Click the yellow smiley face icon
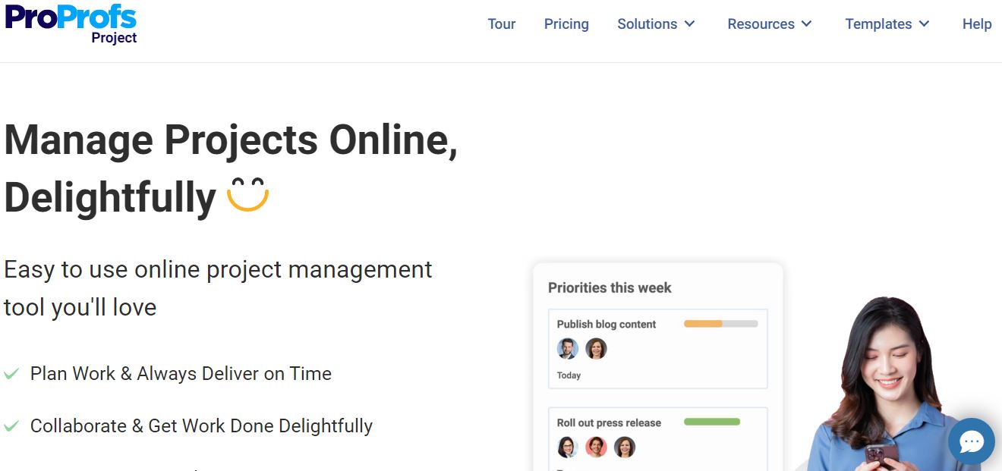 pyautogui.click(x=247, y=195)
